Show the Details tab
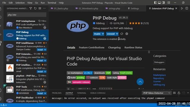 point(71,48)
